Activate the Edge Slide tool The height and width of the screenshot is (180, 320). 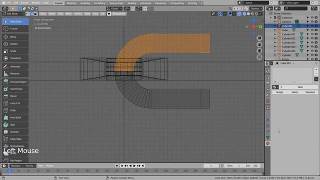pyautogui.click(x=15, y=139)
